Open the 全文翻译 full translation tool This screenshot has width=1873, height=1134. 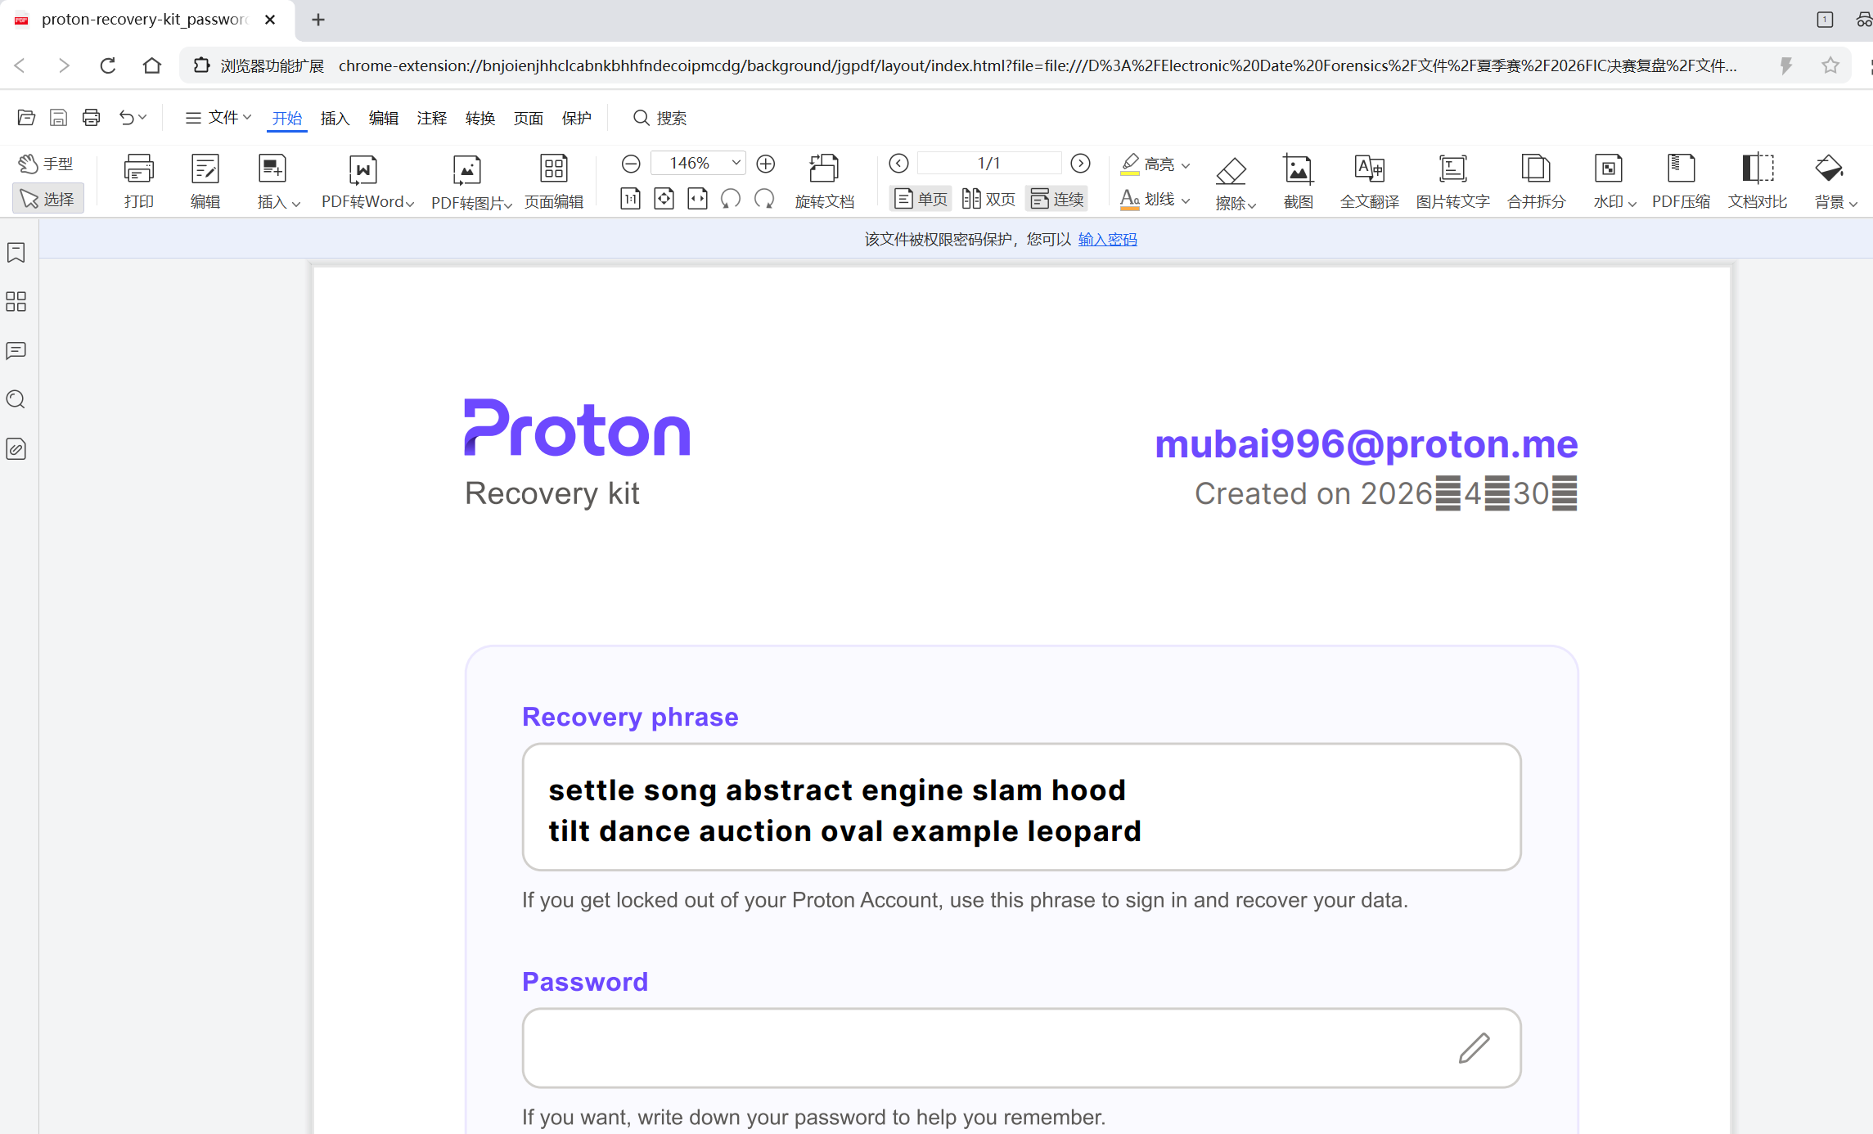point(1370,182)
